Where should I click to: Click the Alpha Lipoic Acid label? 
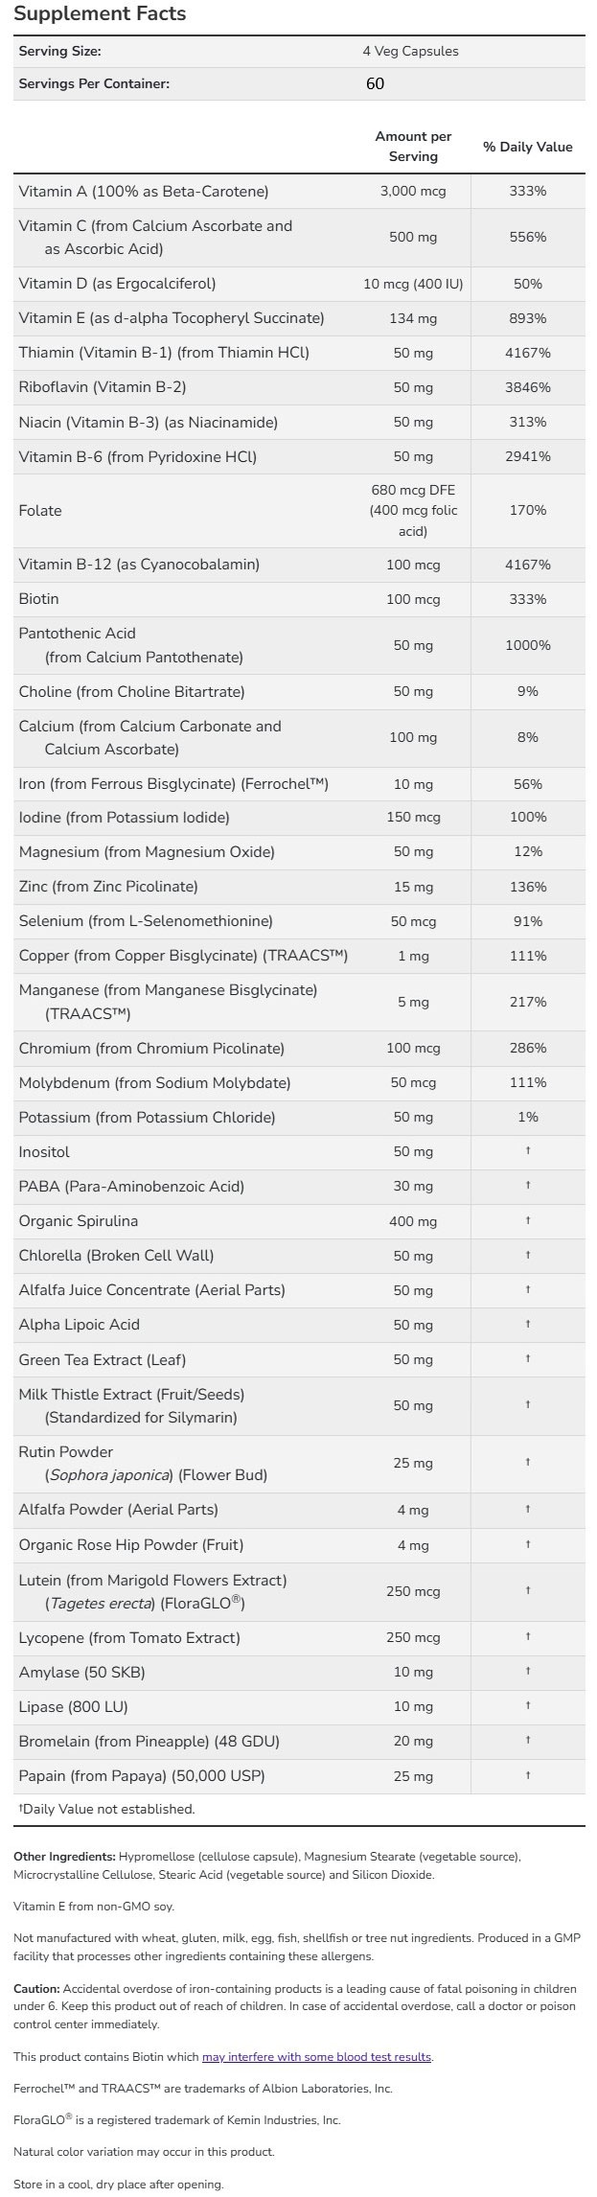pyautogui.click(x=80, y=1325)
